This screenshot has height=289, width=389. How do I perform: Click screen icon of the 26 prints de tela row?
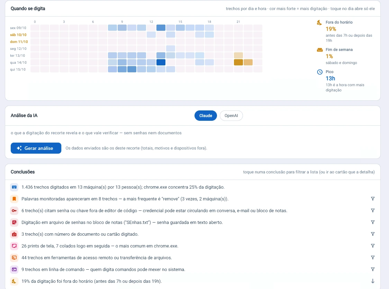pyautogui.click(x=14, y=246)
